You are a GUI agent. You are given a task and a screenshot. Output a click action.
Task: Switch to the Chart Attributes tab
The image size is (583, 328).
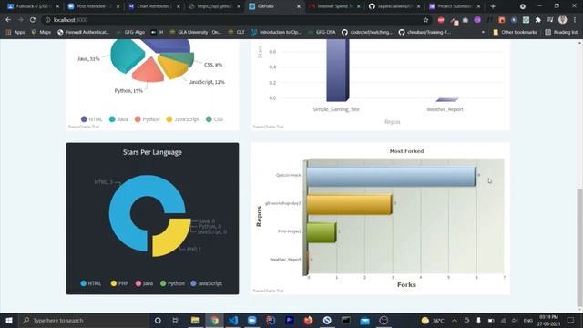click(x=153, y=6)
